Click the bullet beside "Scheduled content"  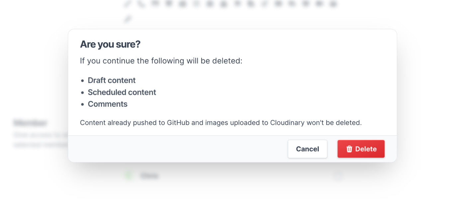pyautogui.click(x=83, y=93)
